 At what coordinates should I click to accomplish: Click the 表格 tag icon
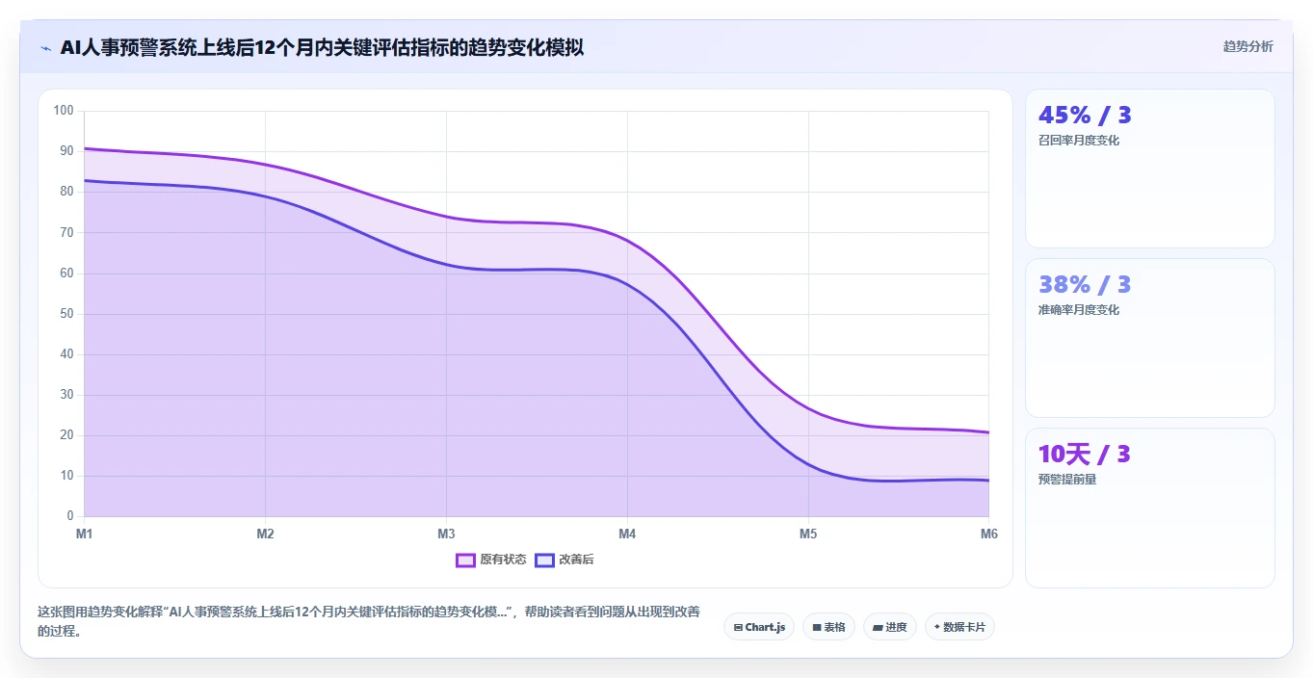[817, 628]
